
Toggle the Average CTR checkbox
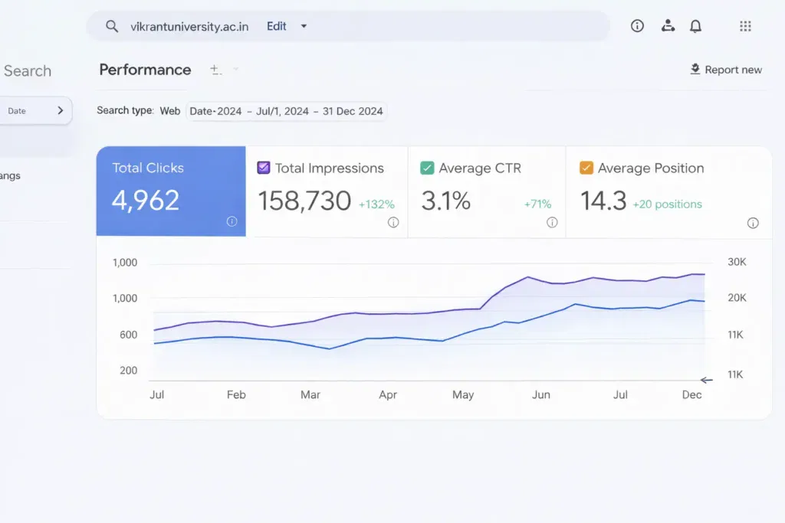[x=427, y=168]
